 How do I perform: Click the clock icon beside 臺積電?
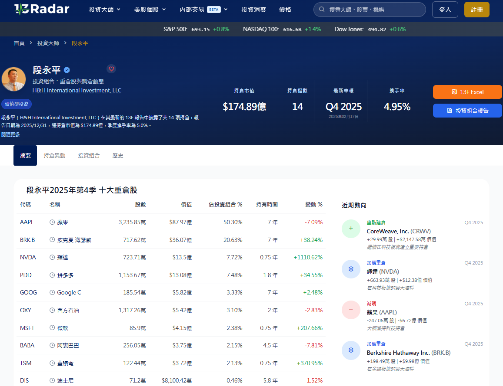click(52, 363)
